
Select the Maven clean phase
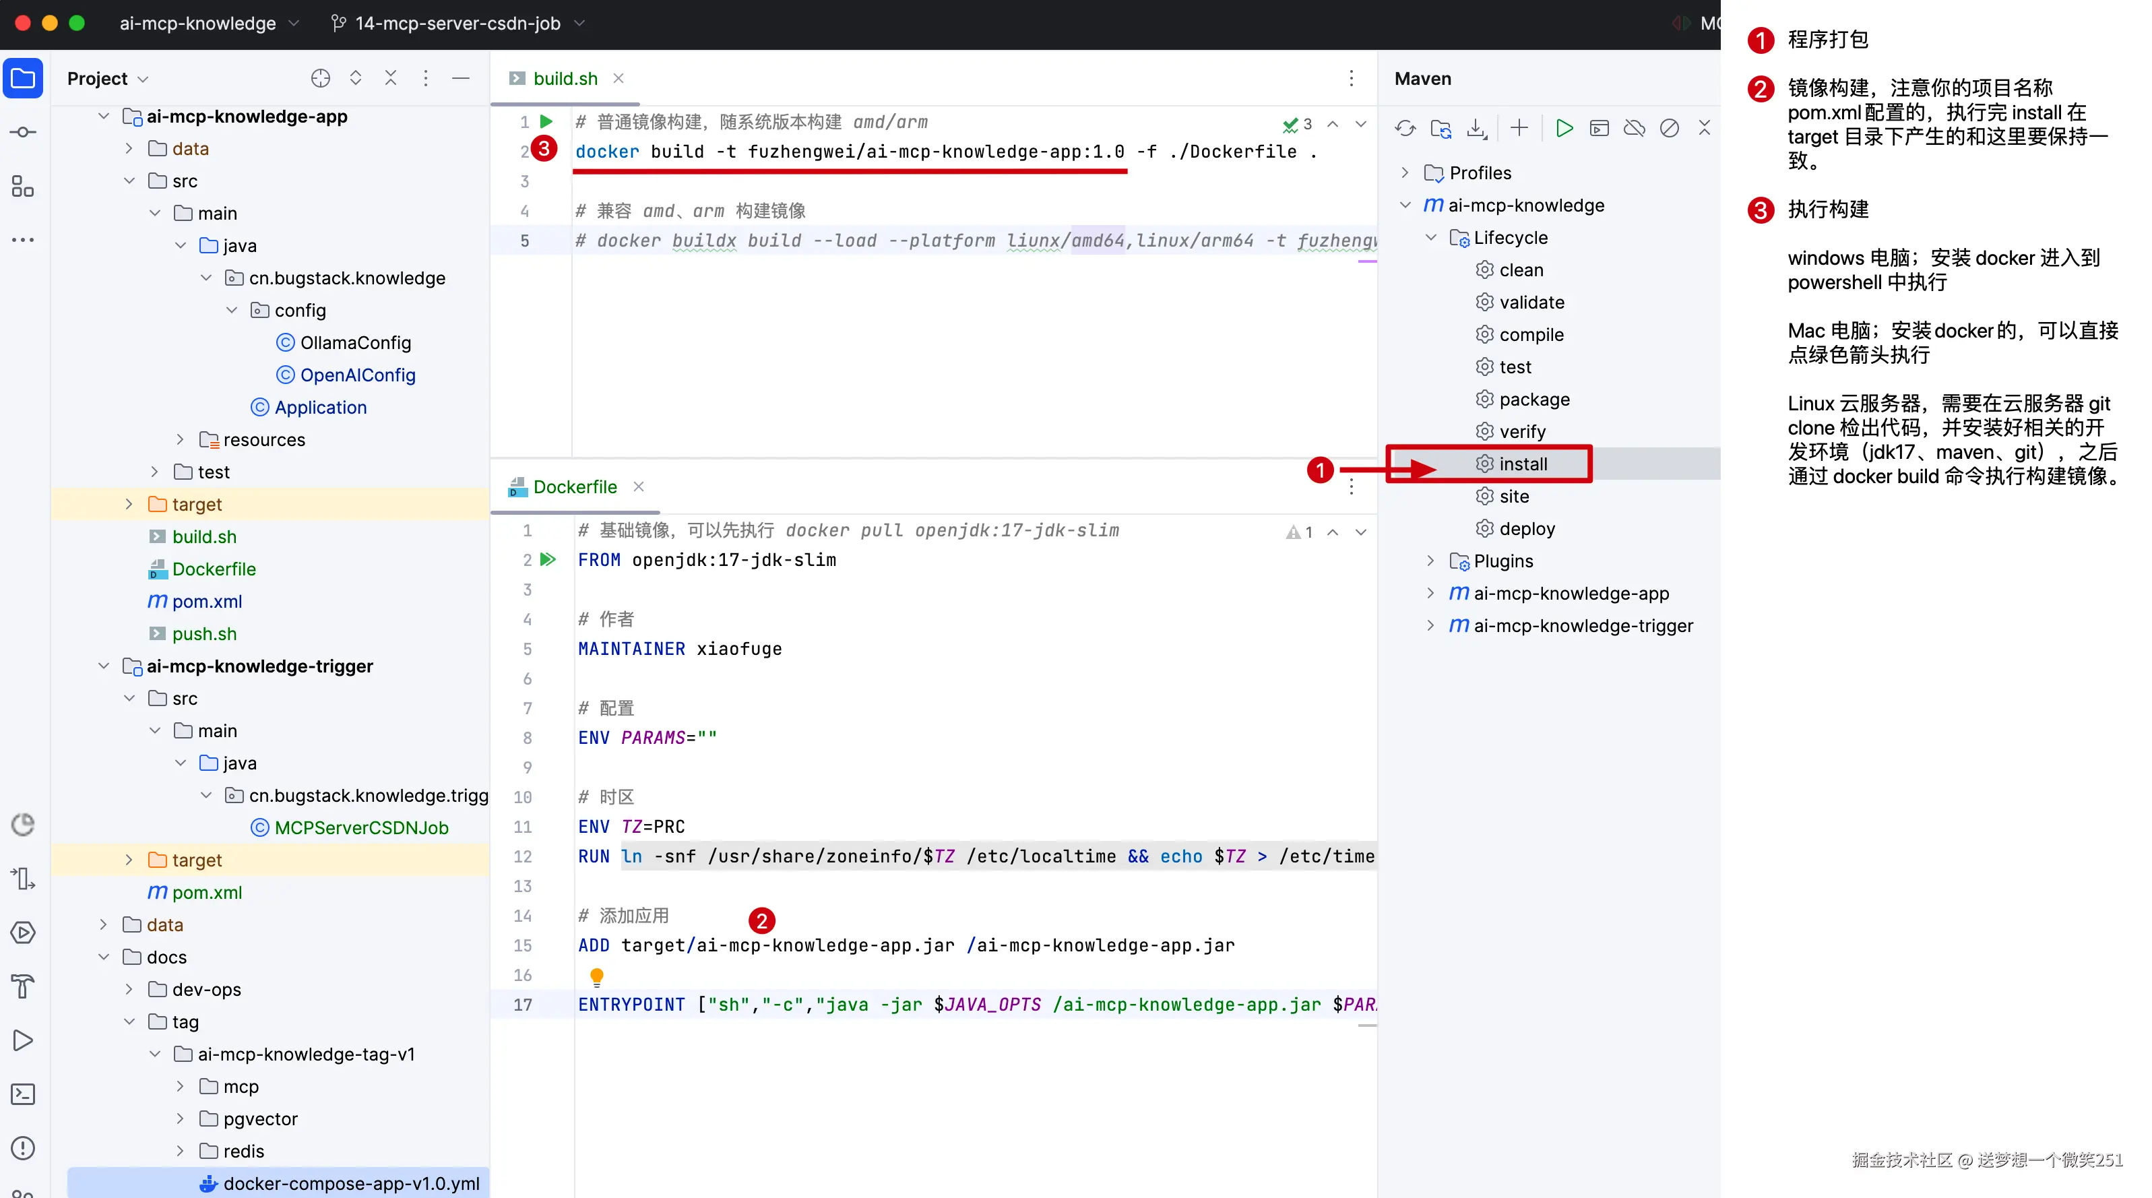click(1510, 270)
